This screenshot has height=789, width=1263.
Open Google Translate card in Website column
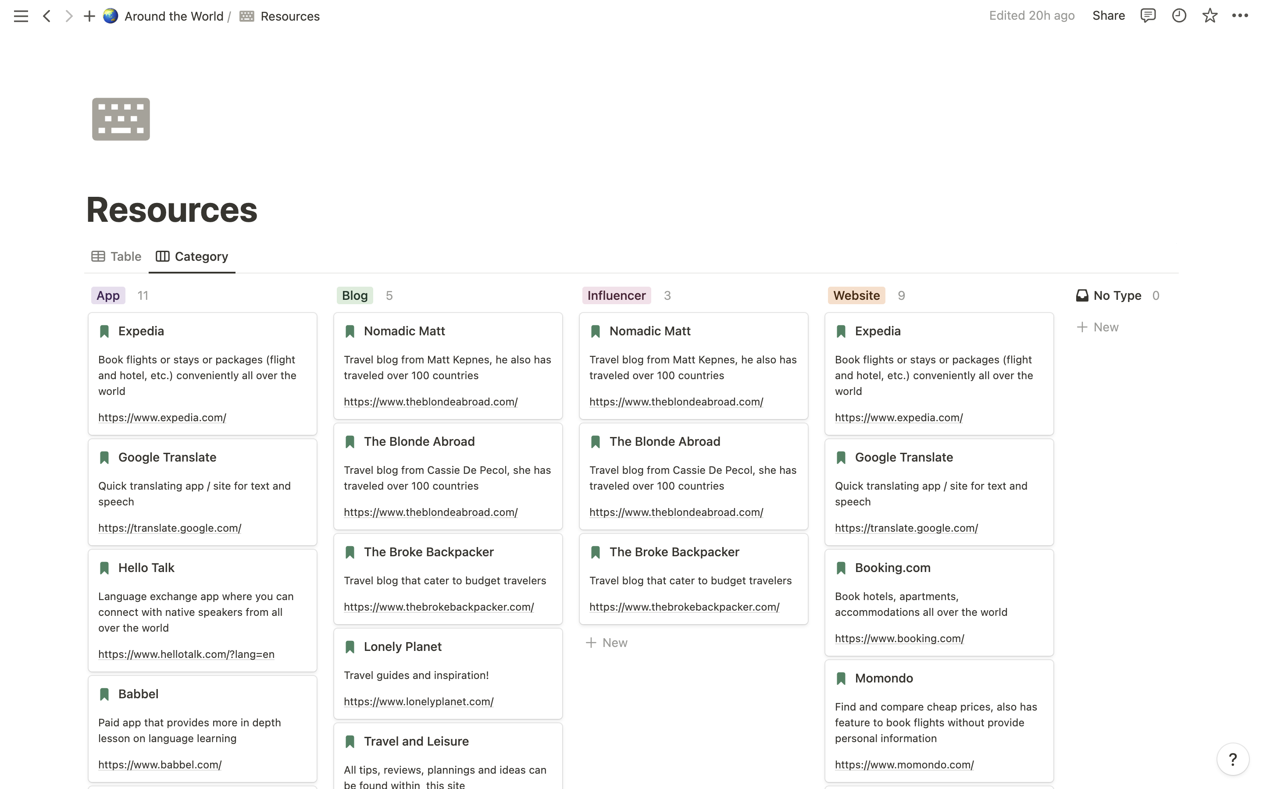939,492
